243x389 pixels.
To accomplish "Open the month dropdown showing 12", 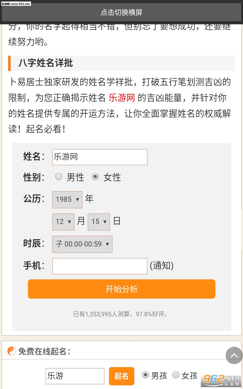I will tap(63, 222).
